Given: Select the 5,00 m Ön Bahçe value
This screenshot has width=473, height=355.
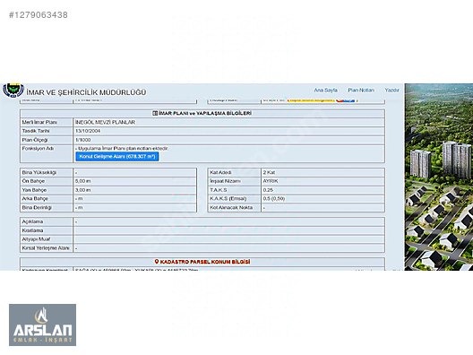Looking at the screenshot, I should point(83,181).
